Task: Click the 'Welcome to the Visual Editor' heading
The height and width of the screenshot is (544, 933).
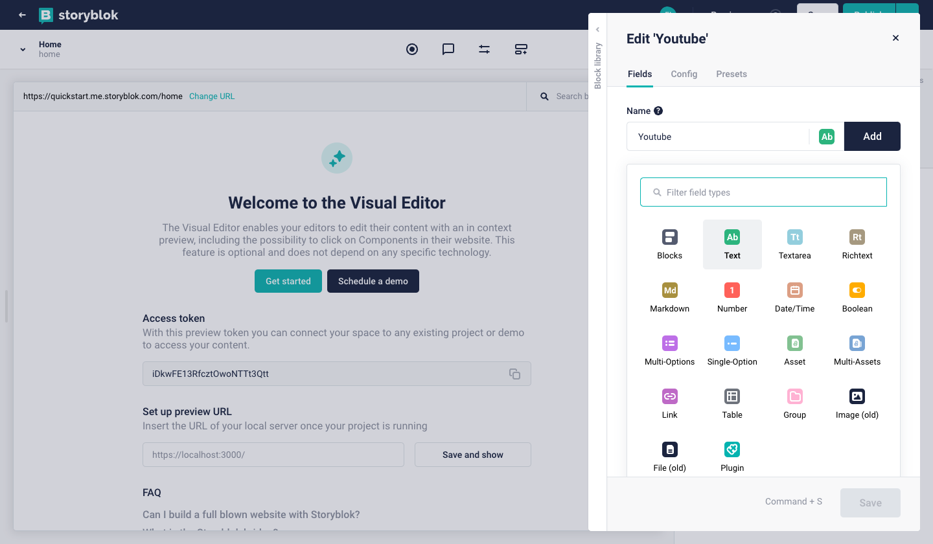Action: click(337, 203)
